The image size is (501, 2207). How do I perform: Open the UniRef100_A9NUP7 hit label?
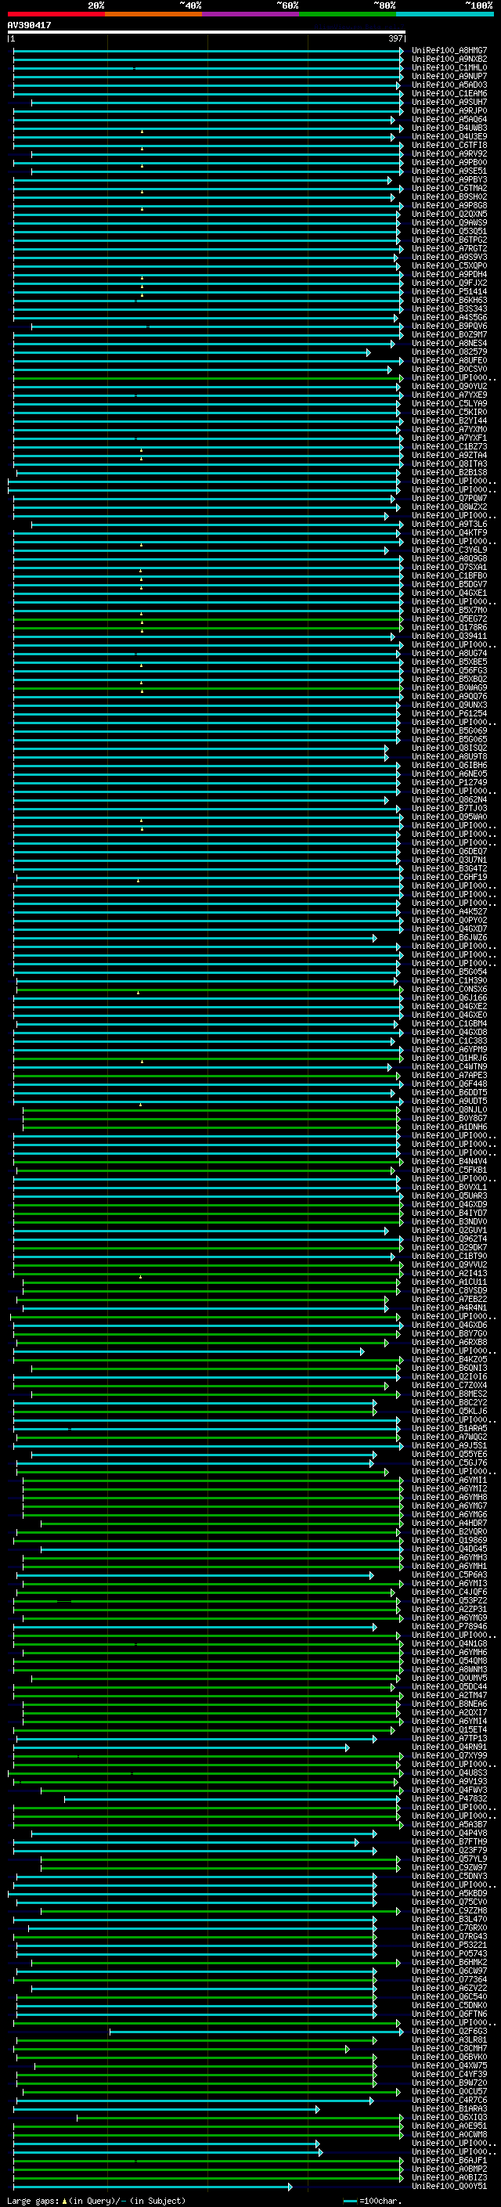pyautogui.click(x=449, y=76)
